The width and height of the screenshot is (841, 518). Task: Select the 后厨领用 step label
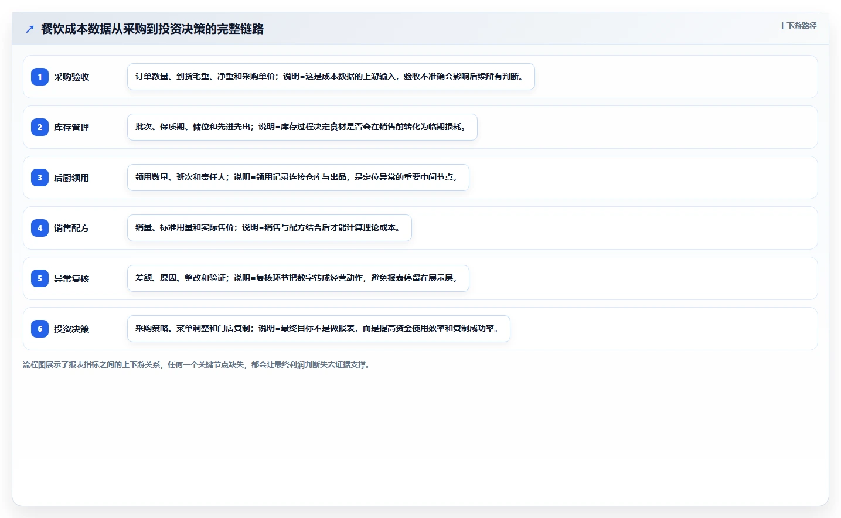click(71, 178)
